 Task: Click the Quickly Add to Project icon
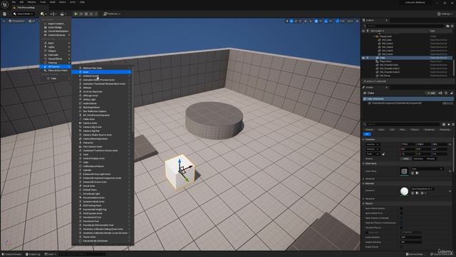pyautogui.click(x=43, y=14)
